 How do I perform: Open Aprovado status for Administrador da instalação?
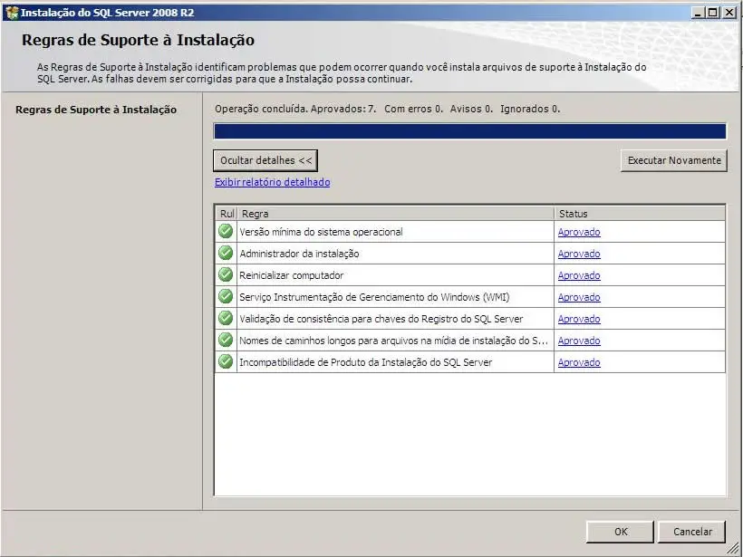579,254
